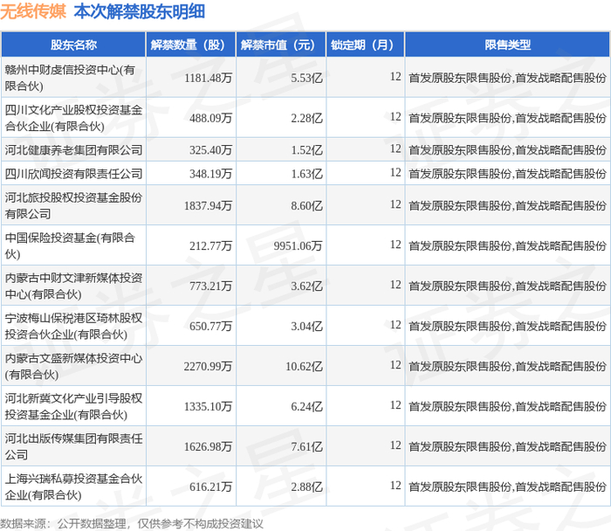Select the heading 本次解禁股东明细
The height and width of the screenshot is (531, 611).
click(x=140, y=11)
